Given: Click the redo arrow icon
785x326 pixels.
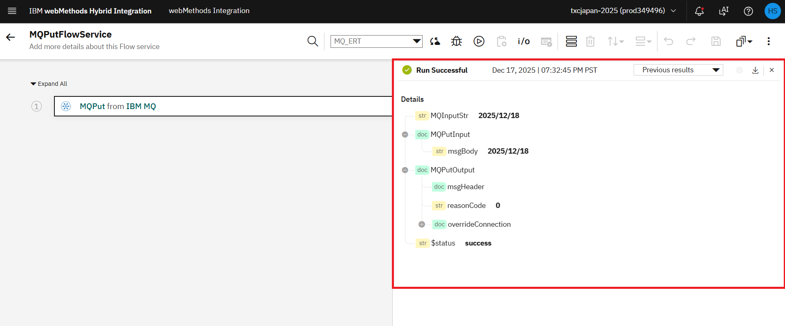Looking at the screenshot, I should pos(691,41).
